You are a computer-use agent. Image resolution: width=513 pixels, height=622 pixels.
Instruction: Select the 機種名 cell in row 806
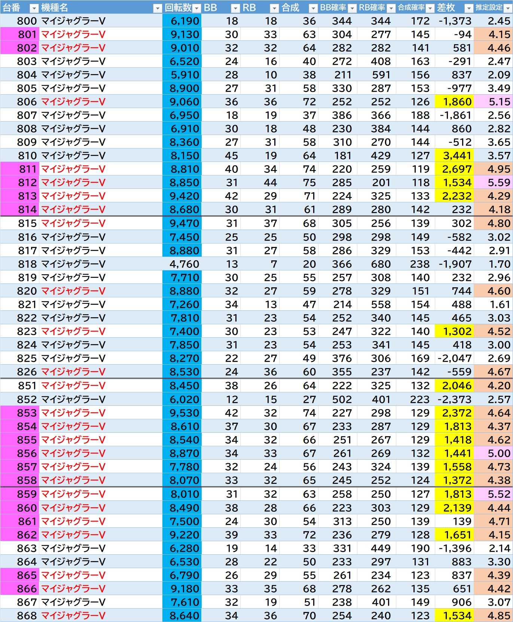point(101,102)
